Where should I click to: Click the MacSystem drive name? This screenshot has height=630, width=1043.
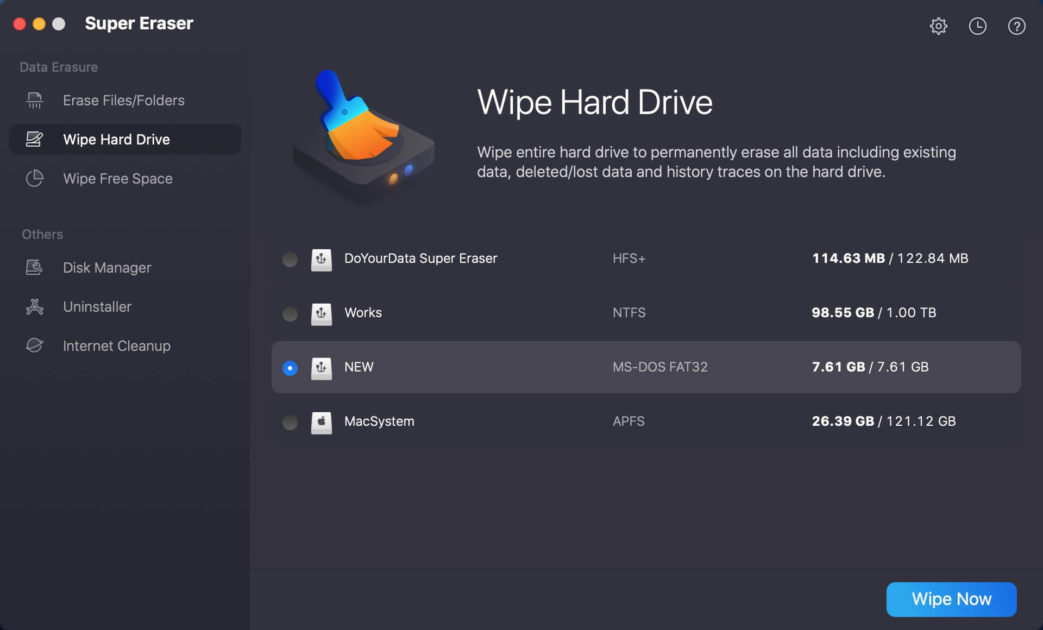click(x=379, y=421)
